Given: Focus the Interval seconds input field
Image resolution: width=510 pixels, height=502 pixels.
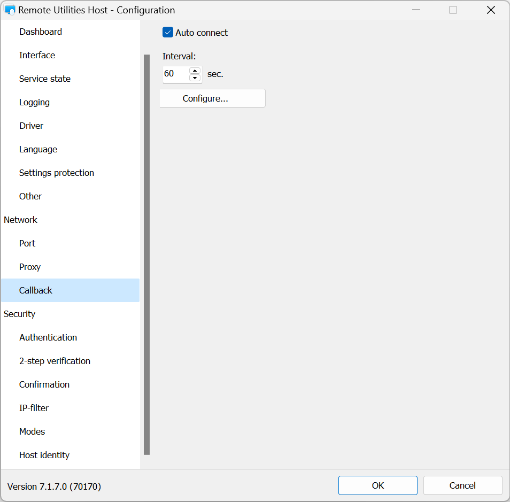Looking at the screenshot, I should tap(176, 74).
